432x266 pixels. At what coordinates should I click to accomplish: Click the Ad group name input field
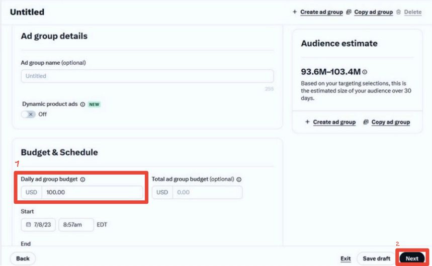coord(147,76)
